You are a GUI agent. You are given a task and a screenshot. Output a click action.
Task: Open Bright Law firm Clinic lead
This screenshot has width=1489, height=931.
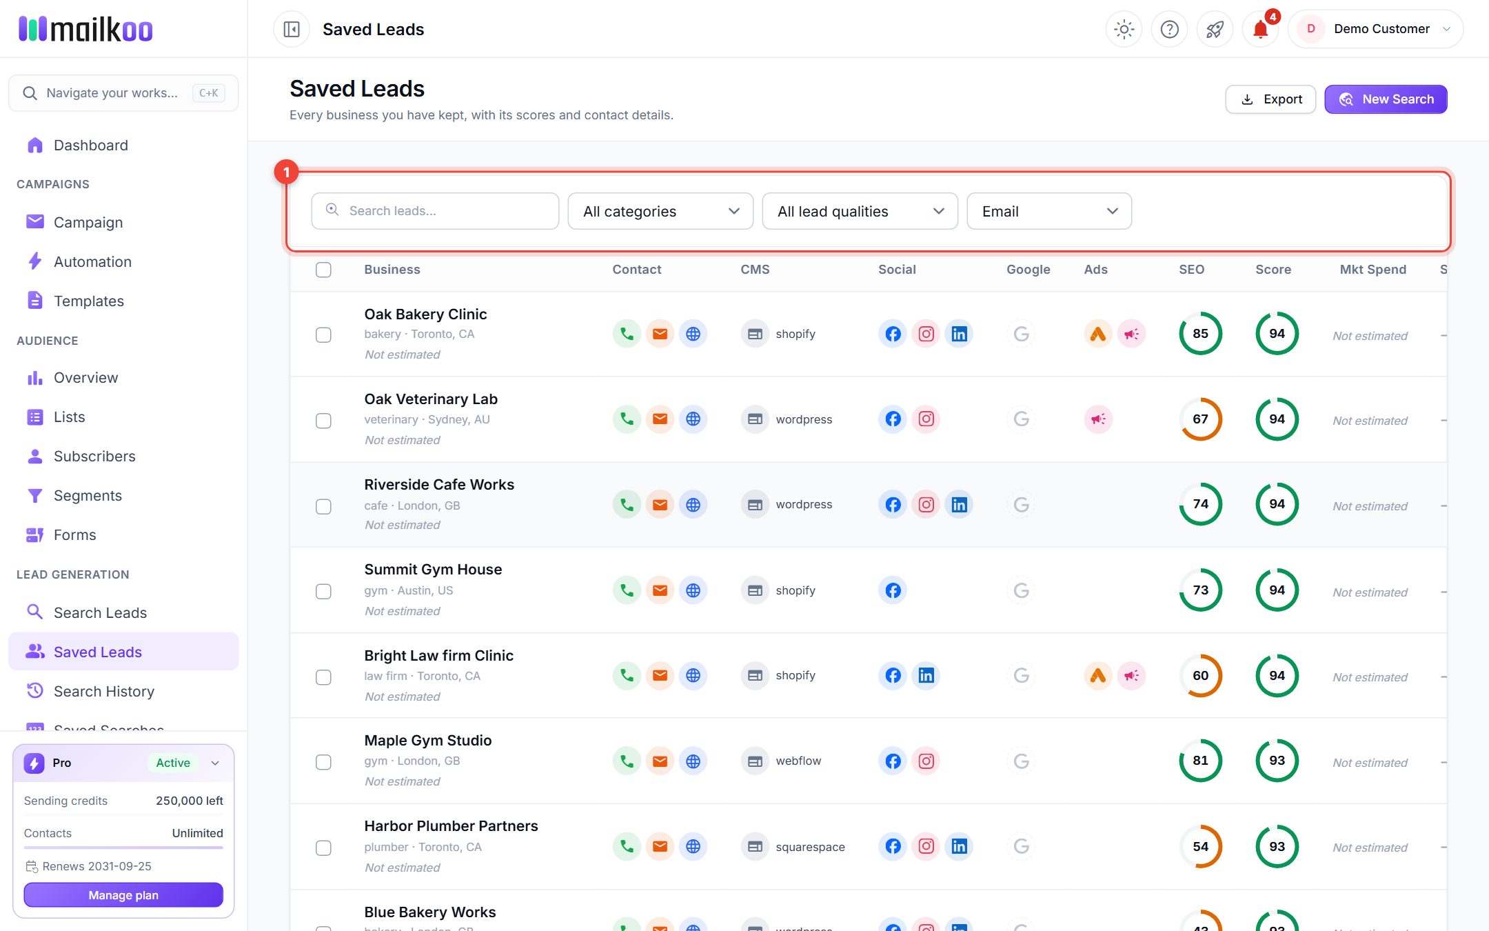pos(438,655)
